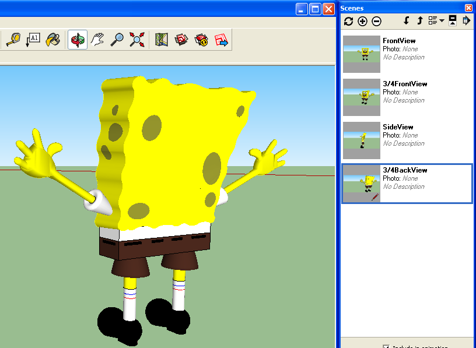Viewport: 476px width, 348px height.
Task: Select the Tape Measure tool
Action: [13, 40]
